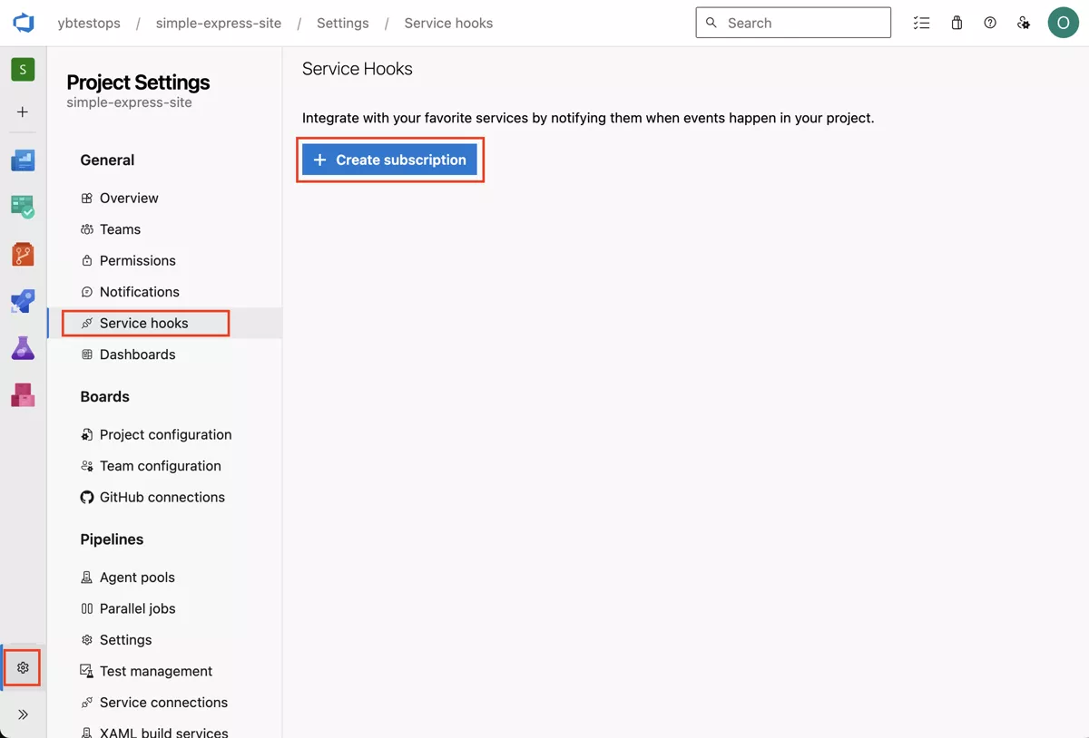Expand the left navigation with double chevron

(23, 714)
